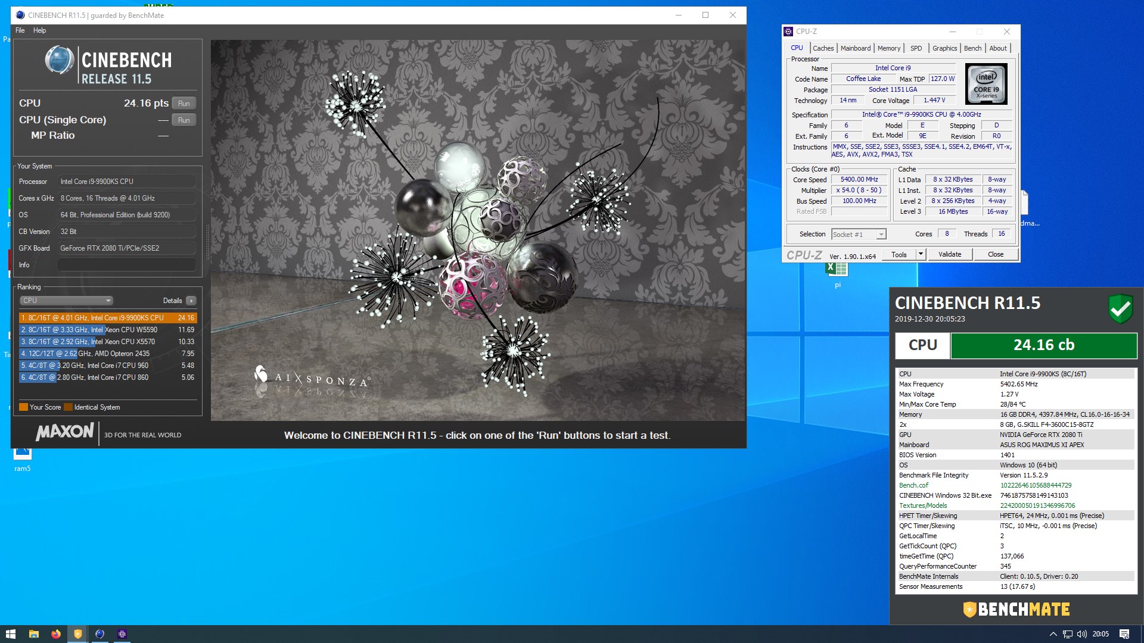Open BenchMate from the taskbar
1144x643 pixels.
[77, 634]
